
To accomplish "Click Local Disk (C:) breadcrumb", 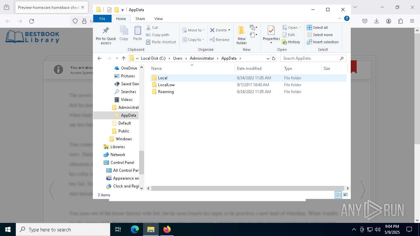I will click(153, 58).
